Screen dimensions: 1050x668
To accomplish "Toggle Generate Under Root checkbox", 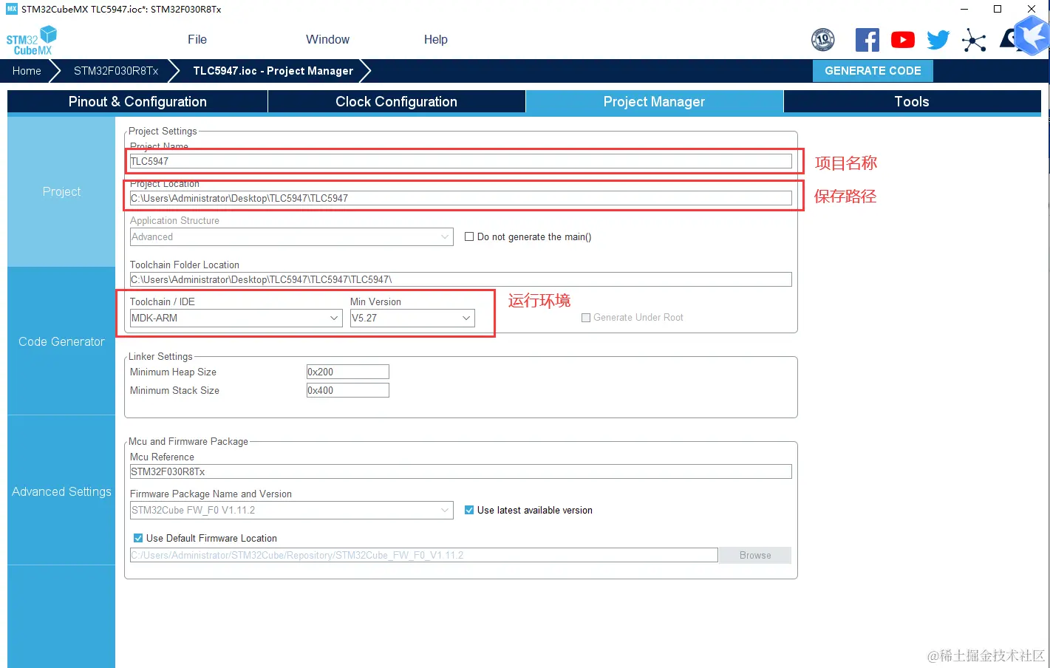I will [x=586, y=318].
